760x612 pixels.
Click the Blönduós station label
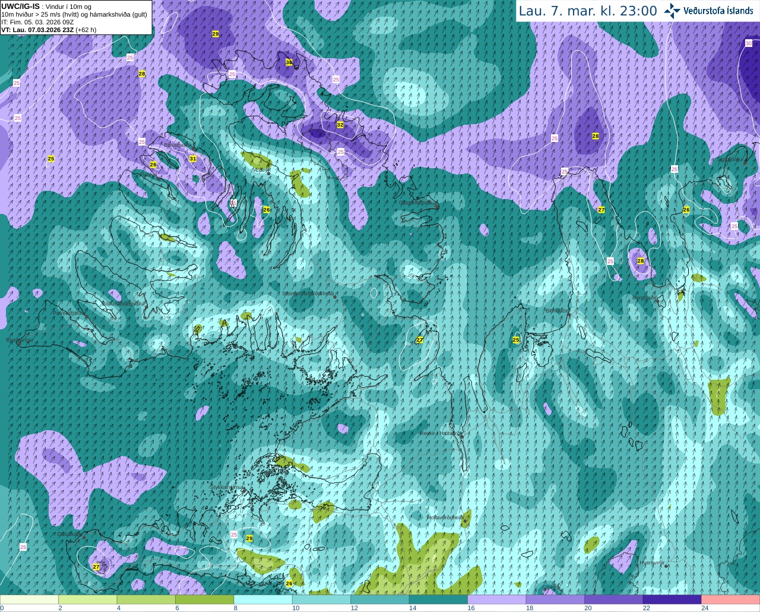coord(556,310)
